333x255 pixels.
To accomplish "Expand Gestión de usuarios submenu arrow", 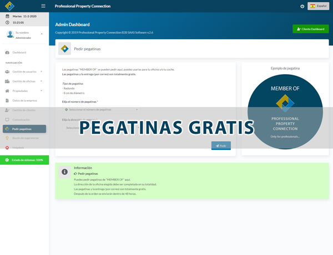I will click(41, 71).
